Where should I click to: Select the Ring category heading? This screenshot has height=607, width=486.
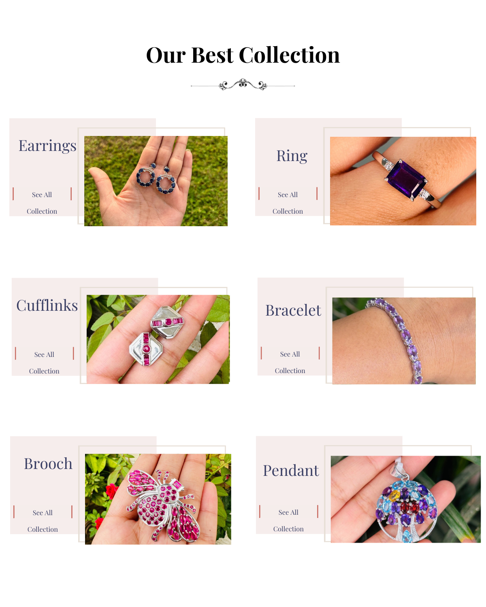coord(292,156)
